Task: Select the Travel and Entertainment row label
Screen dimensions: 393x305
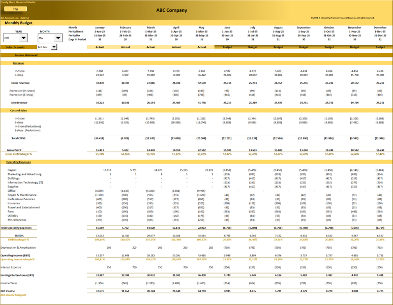Action: (x=24, y=207)
